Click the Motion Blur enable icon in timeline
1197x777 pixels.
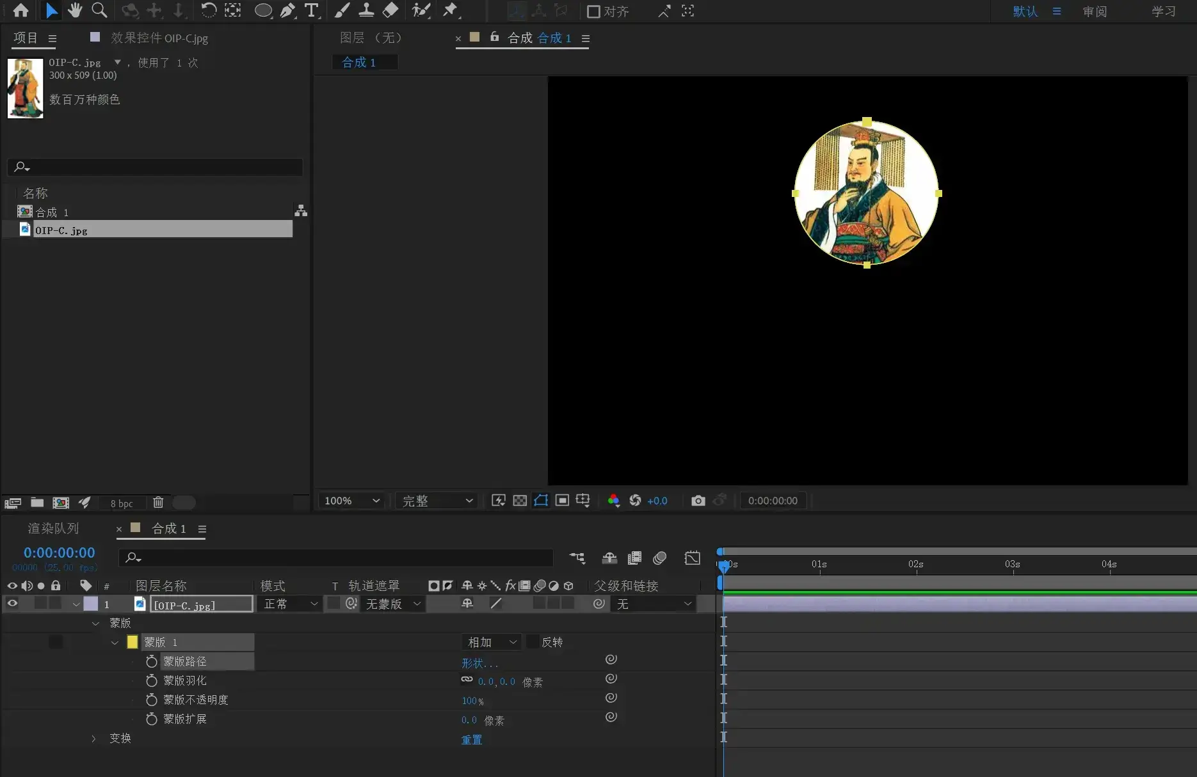[660, 558]
